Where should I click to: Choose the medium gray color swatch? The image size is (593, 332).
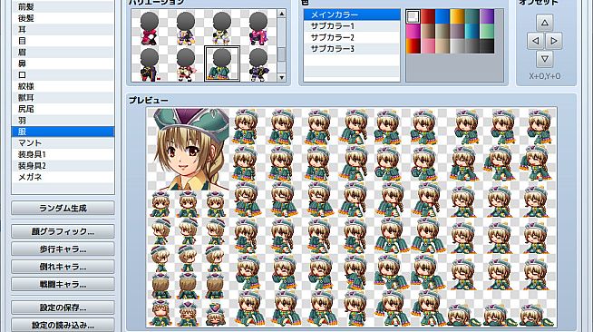click(x=472, y=46)
